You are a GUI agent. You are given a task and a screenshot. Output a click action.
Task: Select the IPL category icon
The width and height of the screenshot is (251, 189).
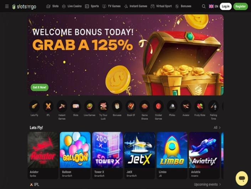(x=48, y=106)
